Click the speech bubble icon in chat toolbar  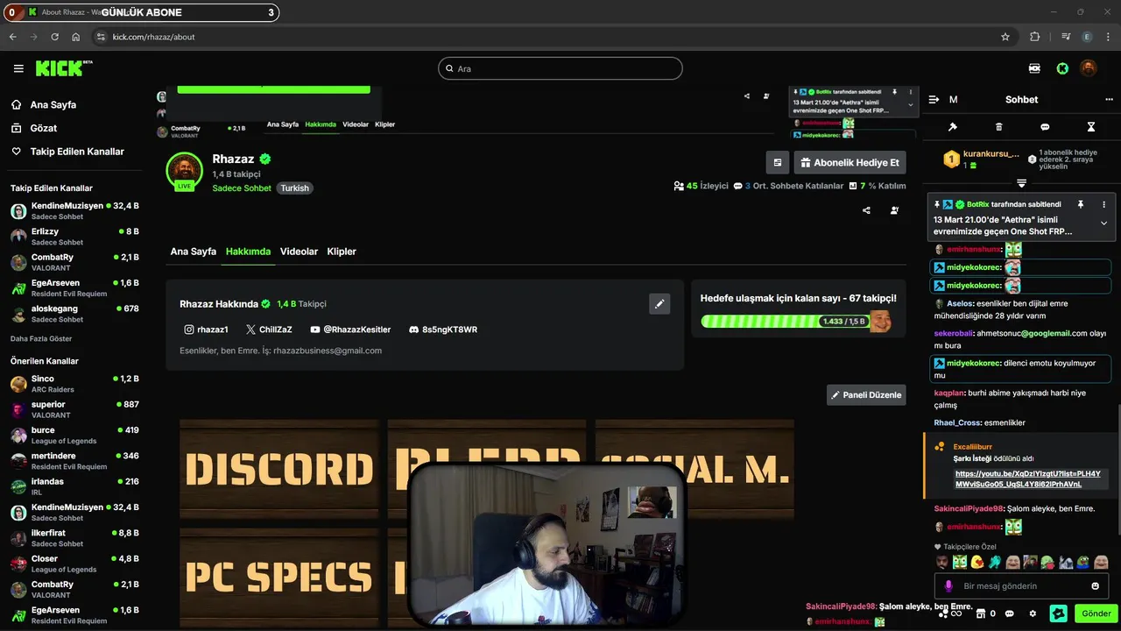click(x=1045, y=127)
